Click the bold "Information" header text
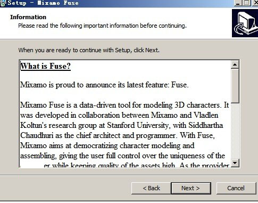Viewport: 258px width, 203px height. (28, 17)
